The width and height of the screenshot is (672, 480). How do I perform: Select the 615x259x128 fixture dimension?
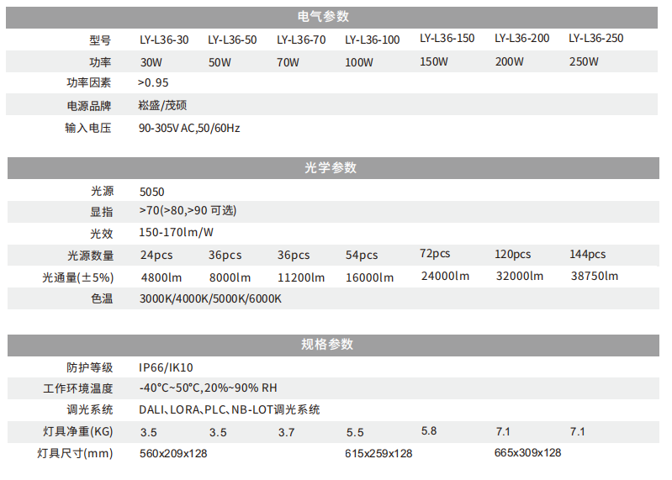(378, 453)
